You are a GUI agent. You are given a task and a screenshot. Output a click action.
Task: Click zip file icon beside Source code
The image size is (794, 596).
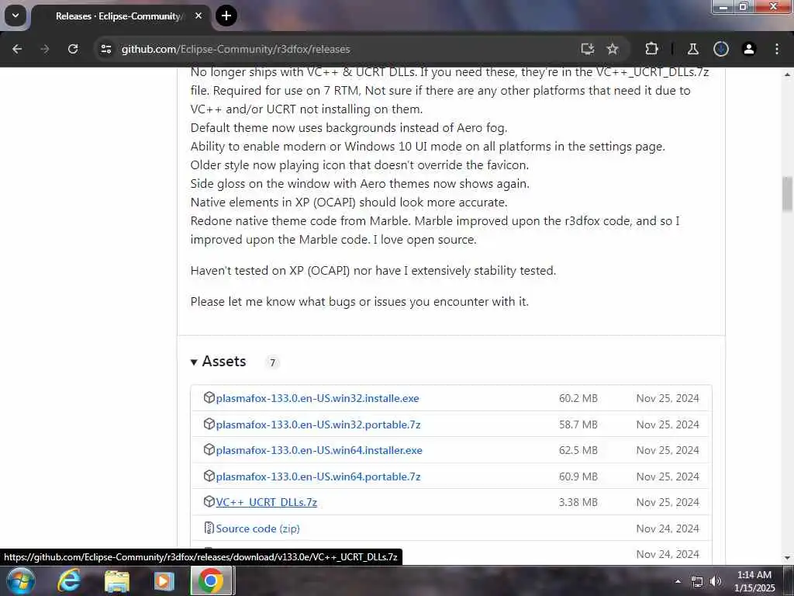coord(209,528)
